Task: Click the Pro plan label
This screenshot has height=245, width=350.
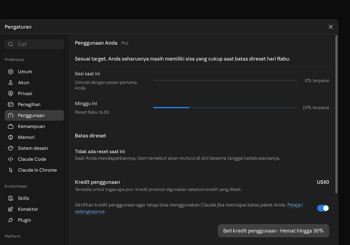Action: point(125,43)
